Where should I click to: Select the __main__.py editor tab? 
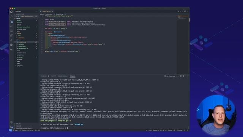coord(46,11)
